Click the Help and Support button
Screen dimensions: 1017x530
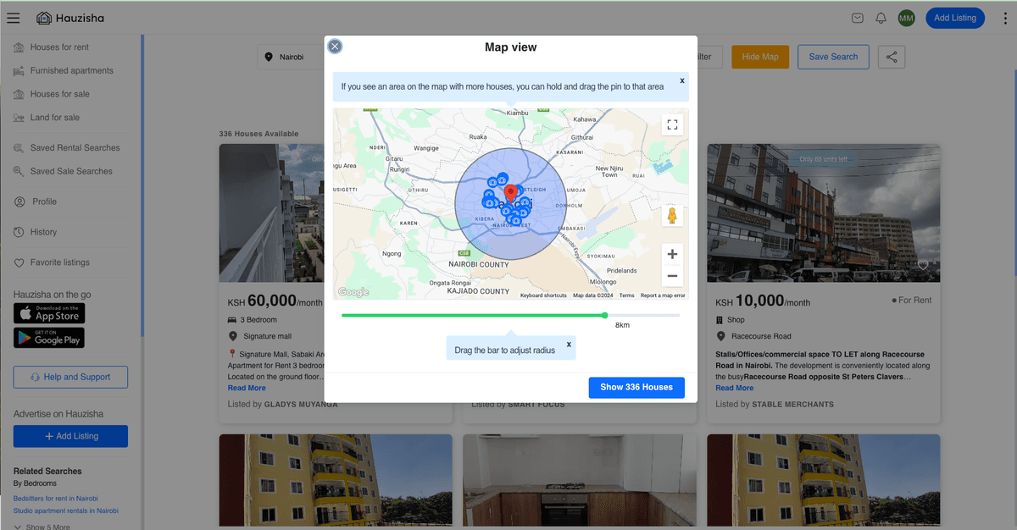click(x=70, y=377)
